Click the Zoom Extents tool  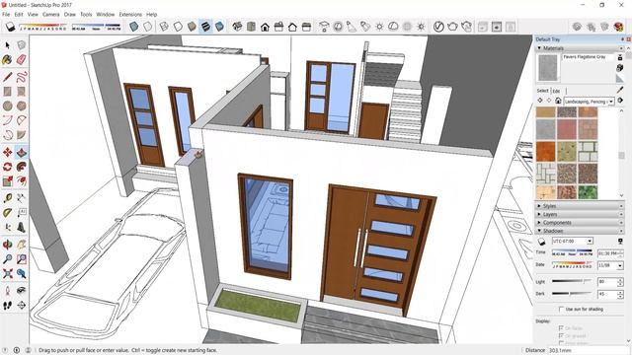coord(7,274)
